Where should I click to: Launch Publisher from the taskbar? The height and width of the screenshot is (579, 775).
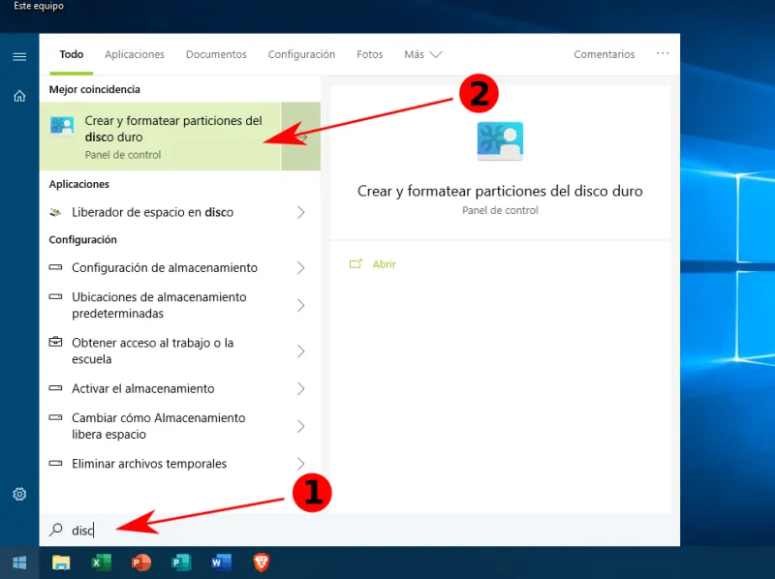pos(181,563)
